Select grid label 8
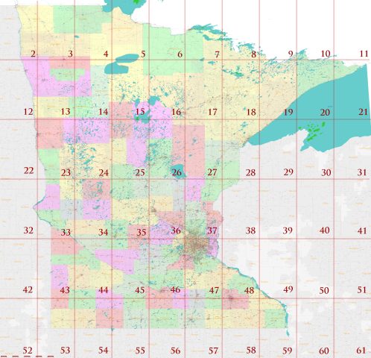371x358 pixels. click(x=253, y=54)
